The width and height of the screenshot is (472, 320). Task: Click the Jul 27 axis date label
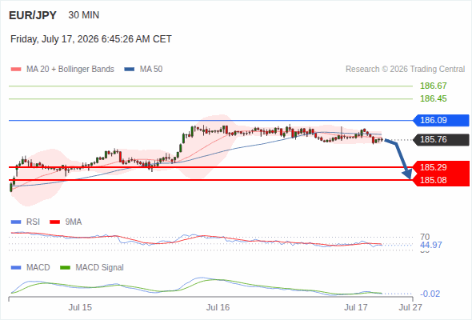tap(410, 307)
